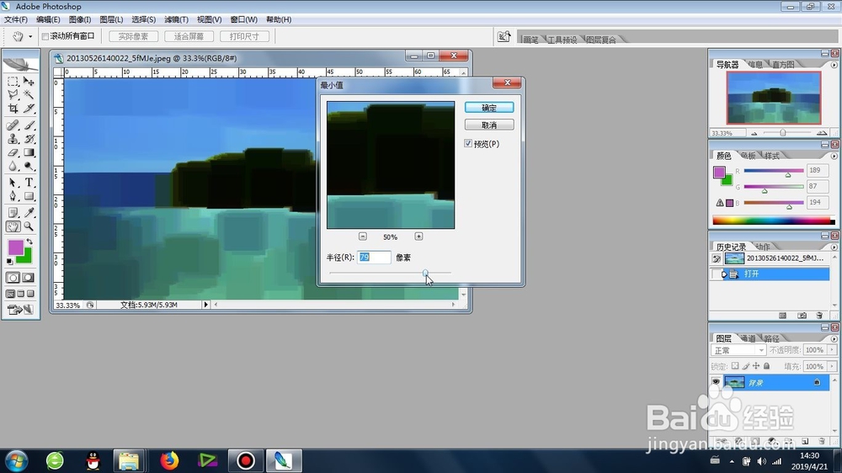
Task: Select the Rectangular Marquee tool
Action: coord(13,81)
